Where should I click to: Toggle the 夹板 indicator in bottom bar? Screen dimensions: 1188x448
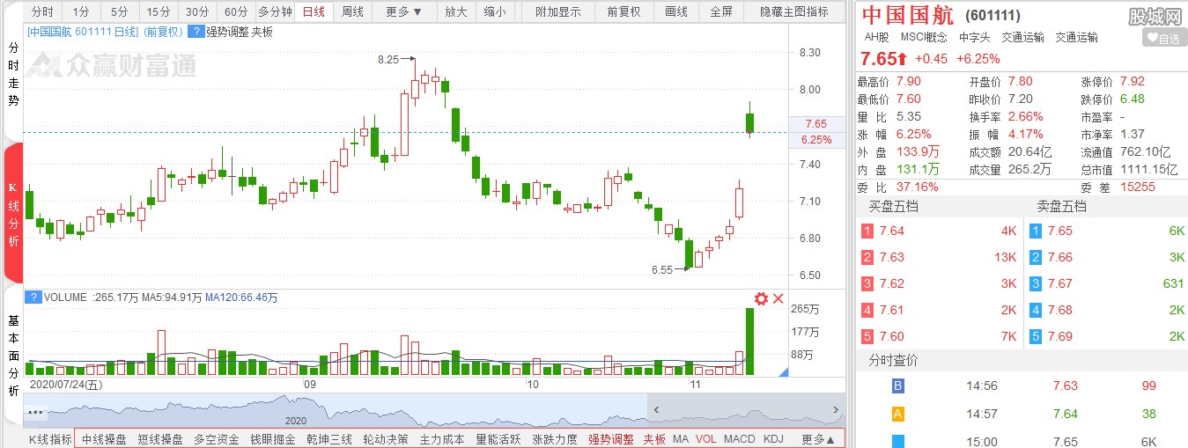[654, 439]
